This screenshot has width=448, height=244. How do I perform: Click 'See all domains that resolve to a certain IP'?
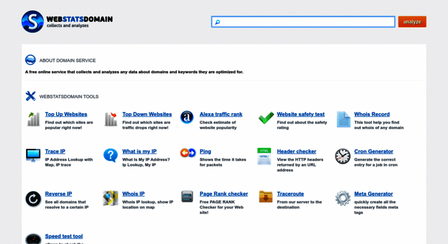[x=66, y=205]
